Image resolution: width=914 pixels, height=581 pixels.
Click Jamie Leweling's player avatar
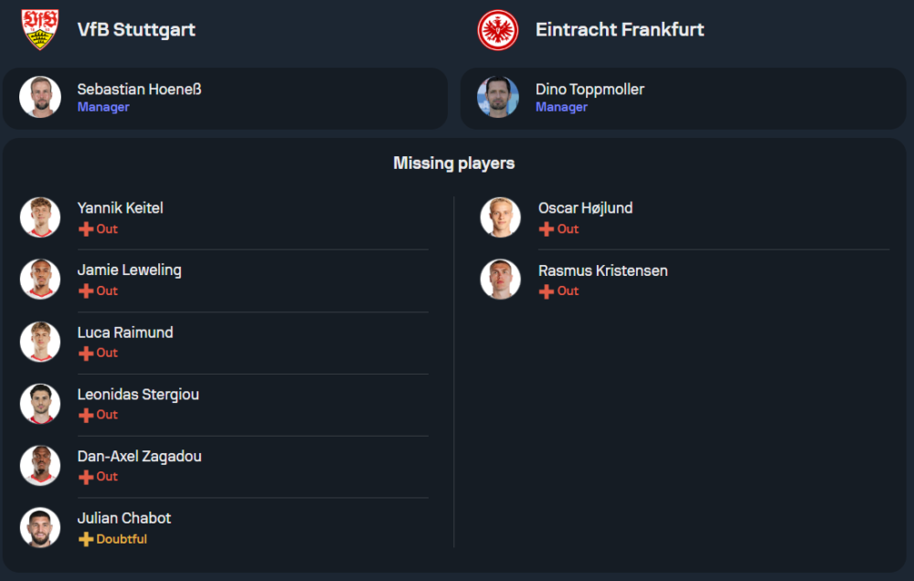(x=40, y=280)
